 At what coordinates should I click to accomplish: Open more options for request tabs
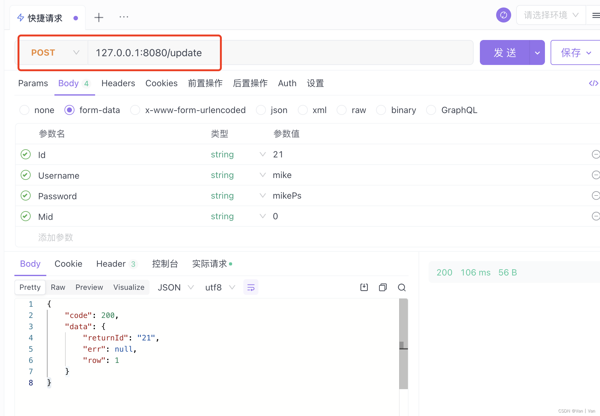[124, 17]
